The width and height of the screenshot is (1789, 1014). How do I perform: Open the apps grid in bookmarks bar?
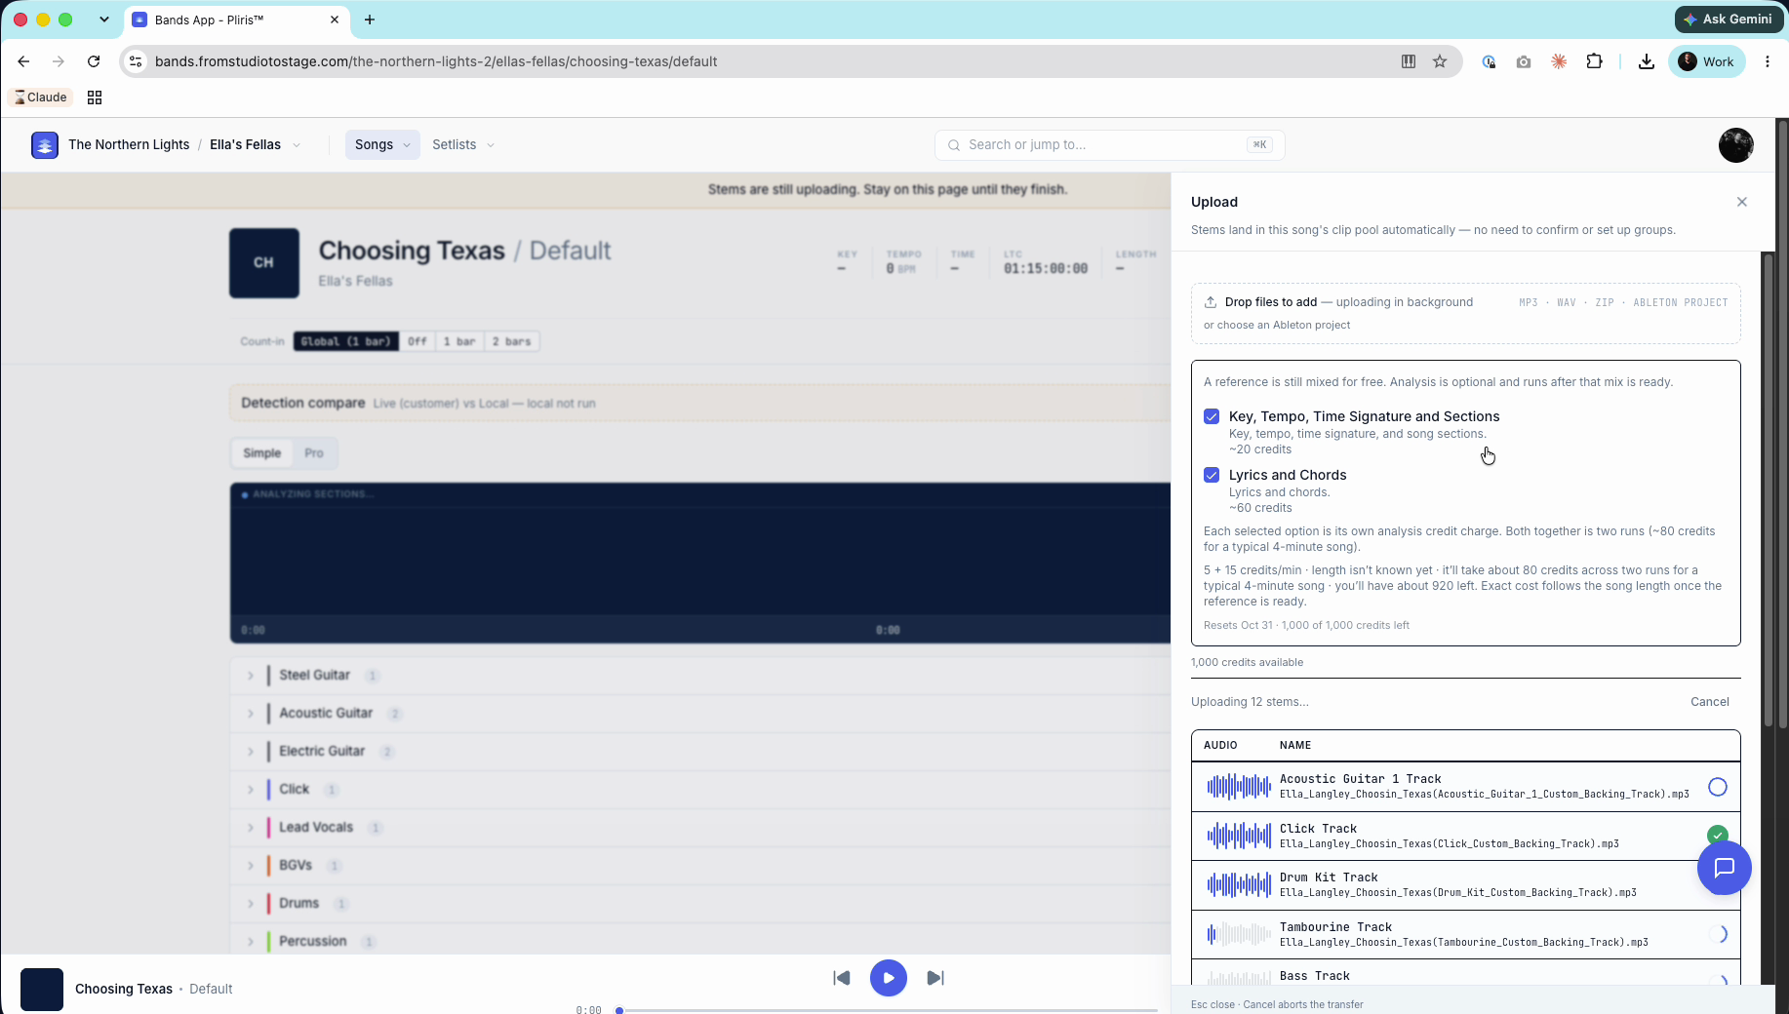[x=95, y=97]
